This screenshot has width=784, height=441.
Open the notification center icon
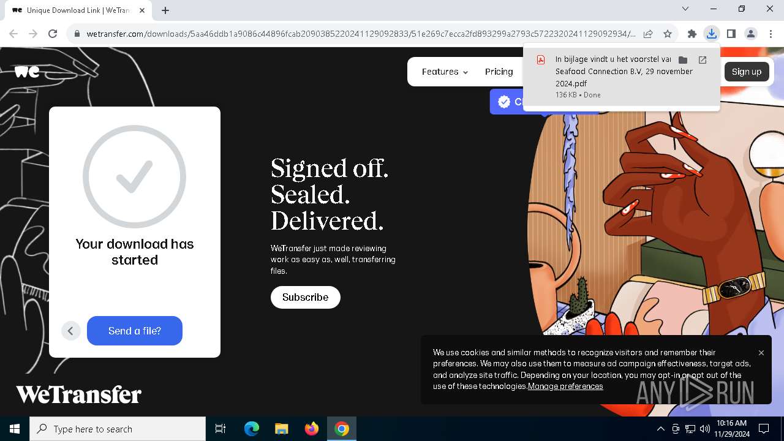[764, 429]
